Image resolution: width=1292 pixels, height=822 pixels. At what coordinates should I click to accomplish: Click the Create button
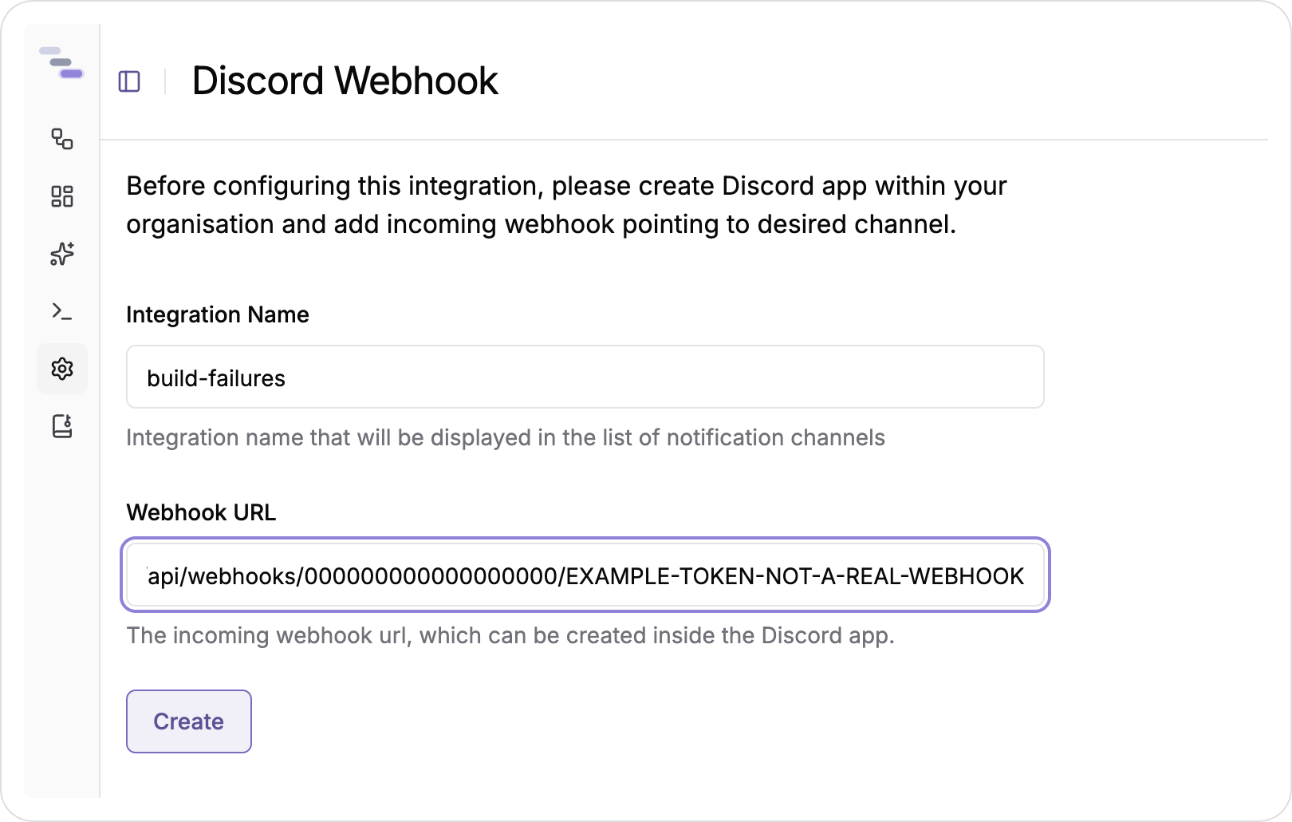(x=189, y=721)
